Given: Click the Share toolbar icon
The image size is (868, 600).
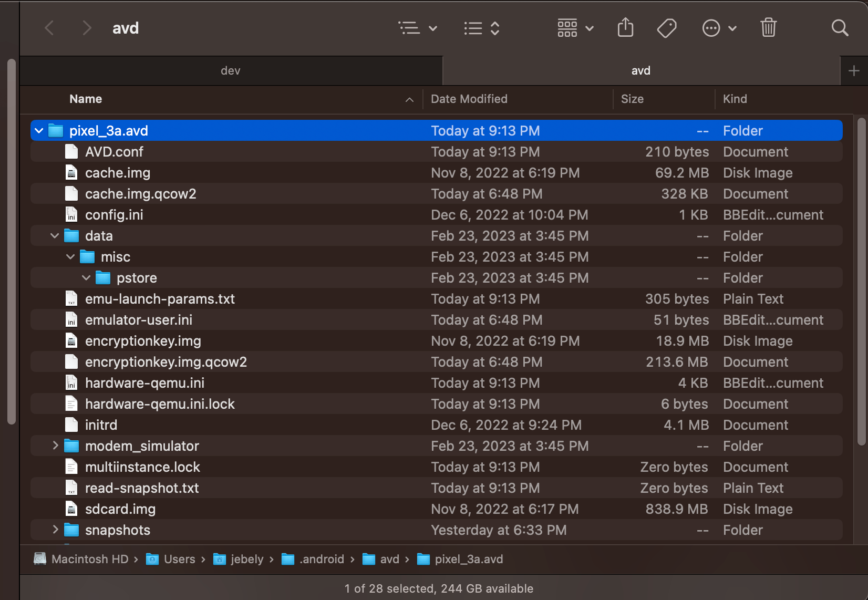Looking at the screenshot, I should pos(625,27).
